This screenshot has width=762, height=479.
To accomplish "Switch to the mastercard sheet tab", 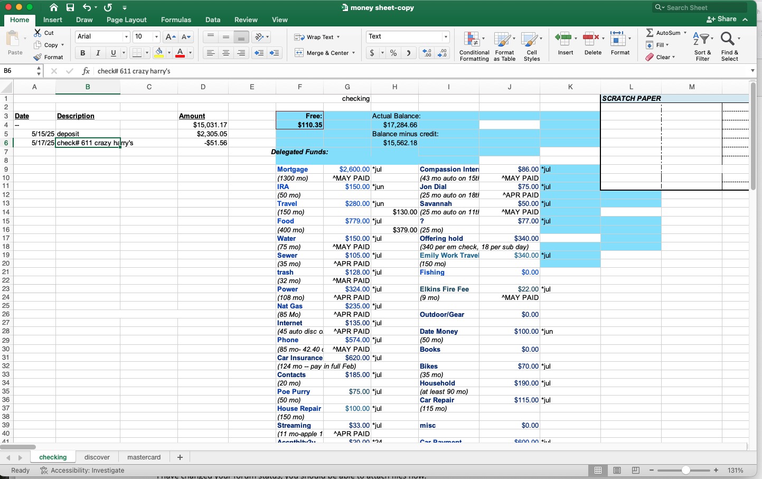I will coord(144,457).
